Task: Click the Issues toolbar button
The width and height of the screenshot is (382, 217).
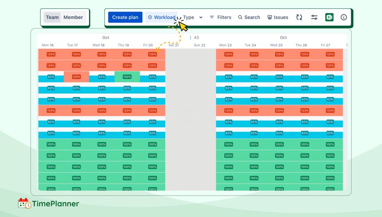Action: tap(278, 17)
